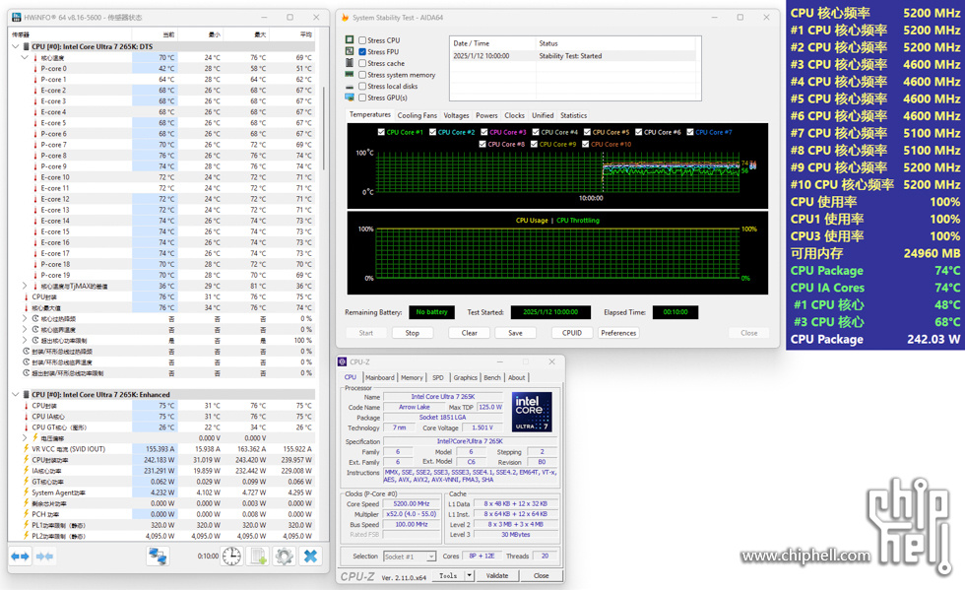Enable the Stress cache checkbox
The image size is (965, 590).
[362, 63]
